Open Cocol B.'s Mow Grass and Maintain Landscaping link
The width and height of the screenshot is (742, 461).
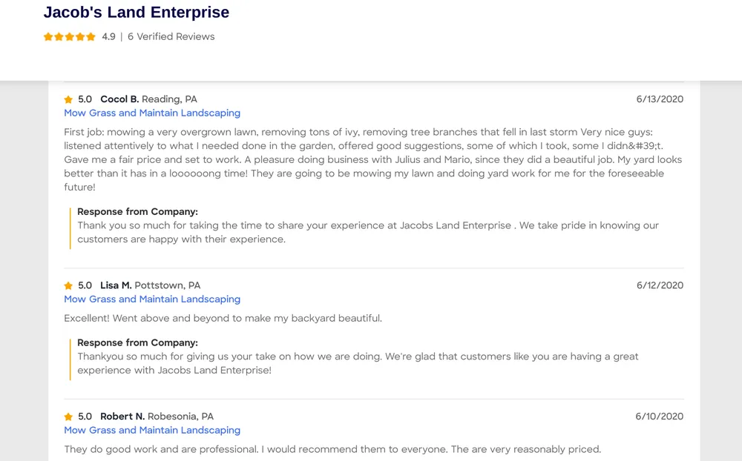click(x=151, y=113)
